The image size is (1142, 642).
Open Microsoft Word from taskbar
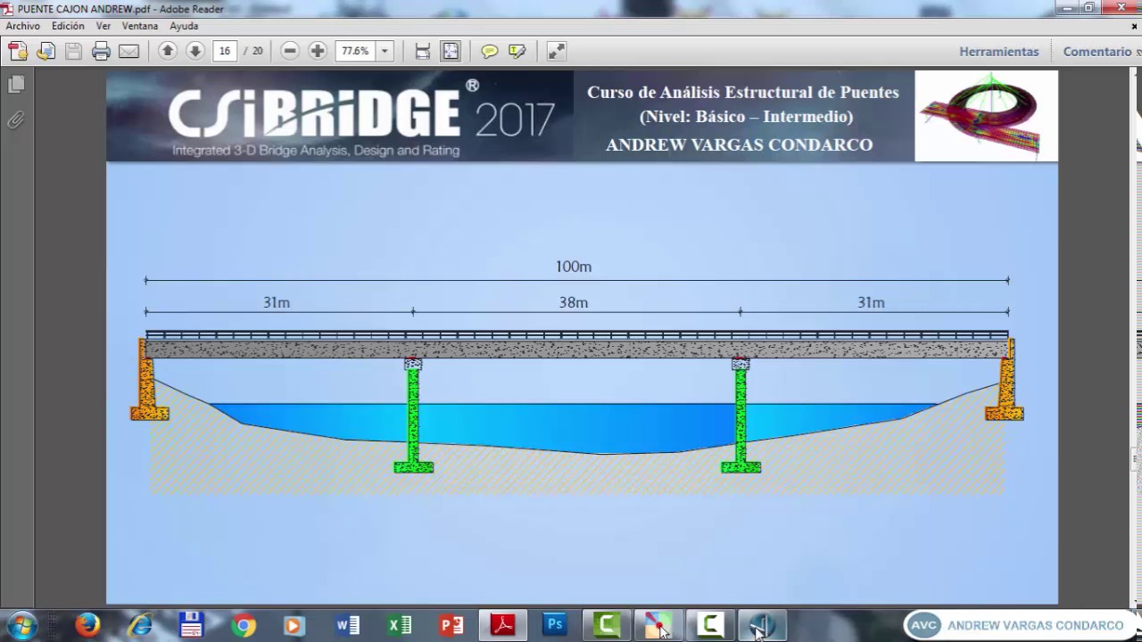tap(347, 625)
